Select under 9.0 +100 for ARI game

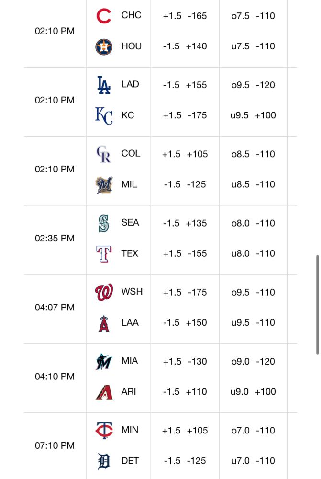pyautogui.click(x=253, y=392)
